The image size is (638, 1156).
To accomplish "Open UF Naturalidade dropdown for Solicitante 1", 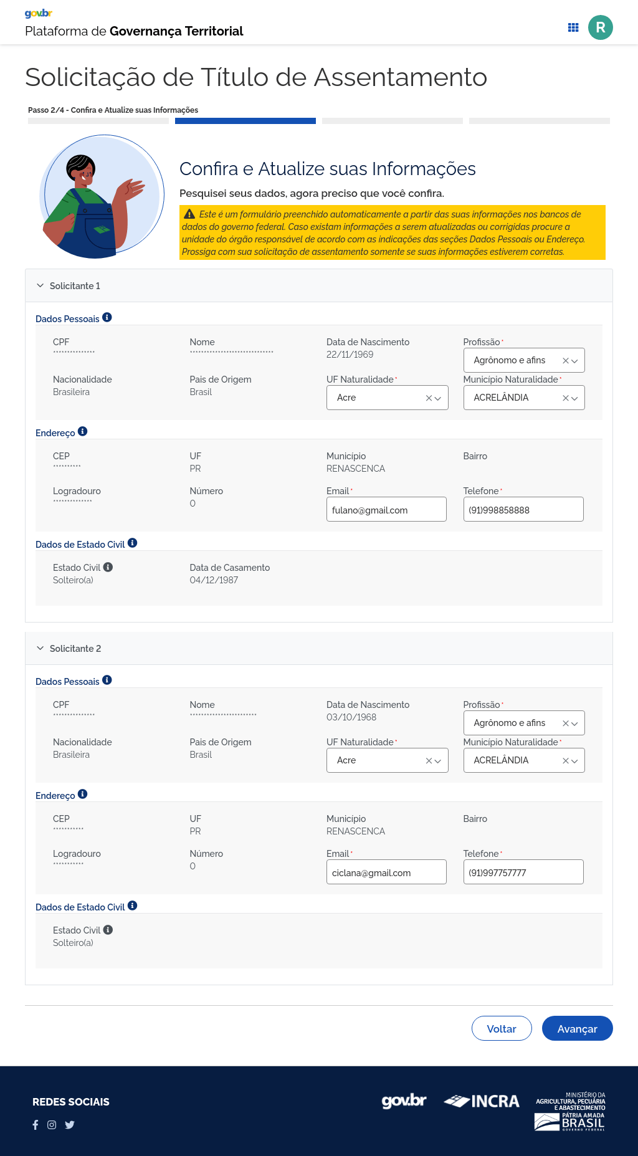I will coord(438,398).
